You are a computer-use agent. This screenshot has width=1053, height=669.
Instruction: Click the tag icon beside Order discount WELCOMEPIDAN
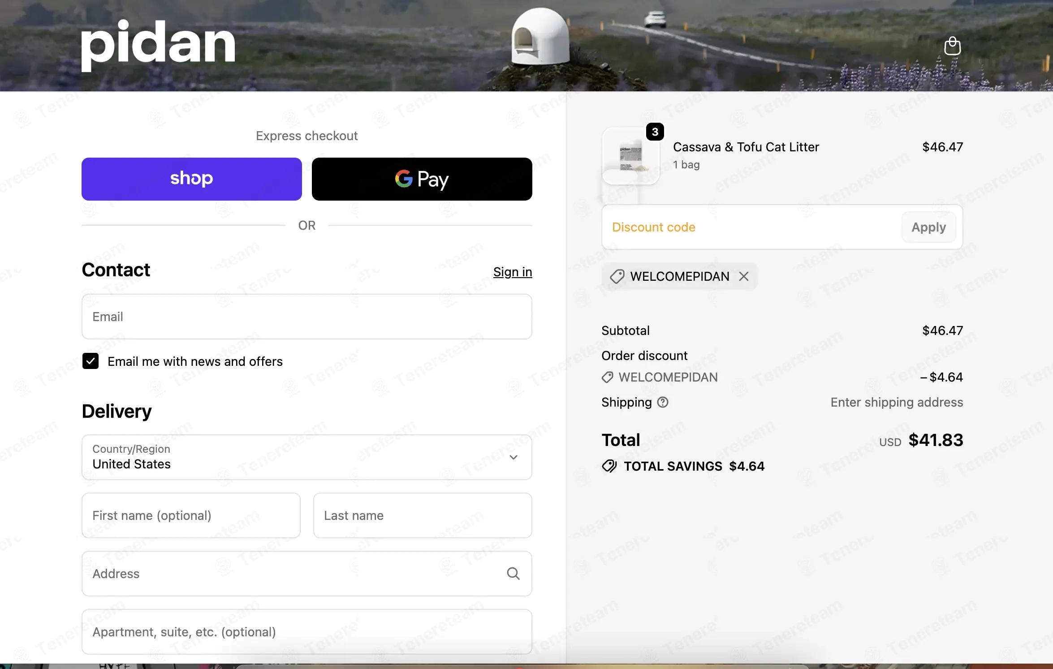tap(607, 377)
